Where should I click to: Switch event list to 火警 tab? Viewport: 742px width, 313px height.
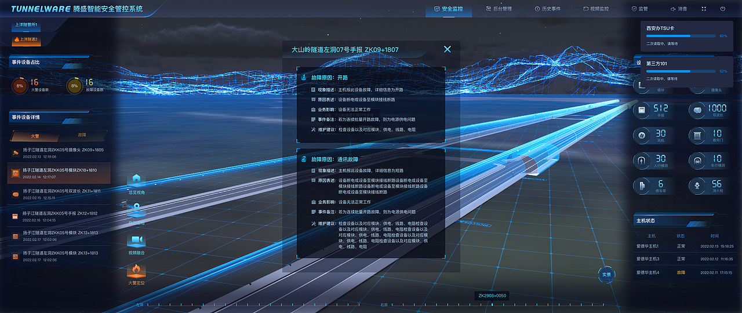[35, 136]
